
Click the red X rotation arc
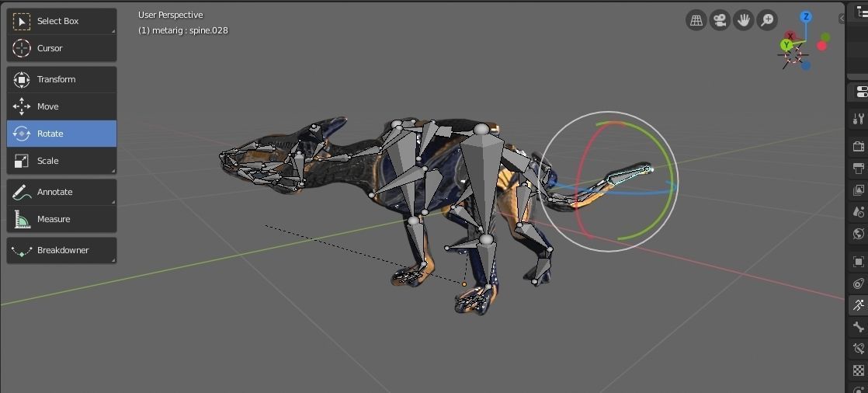click(577, 183)
